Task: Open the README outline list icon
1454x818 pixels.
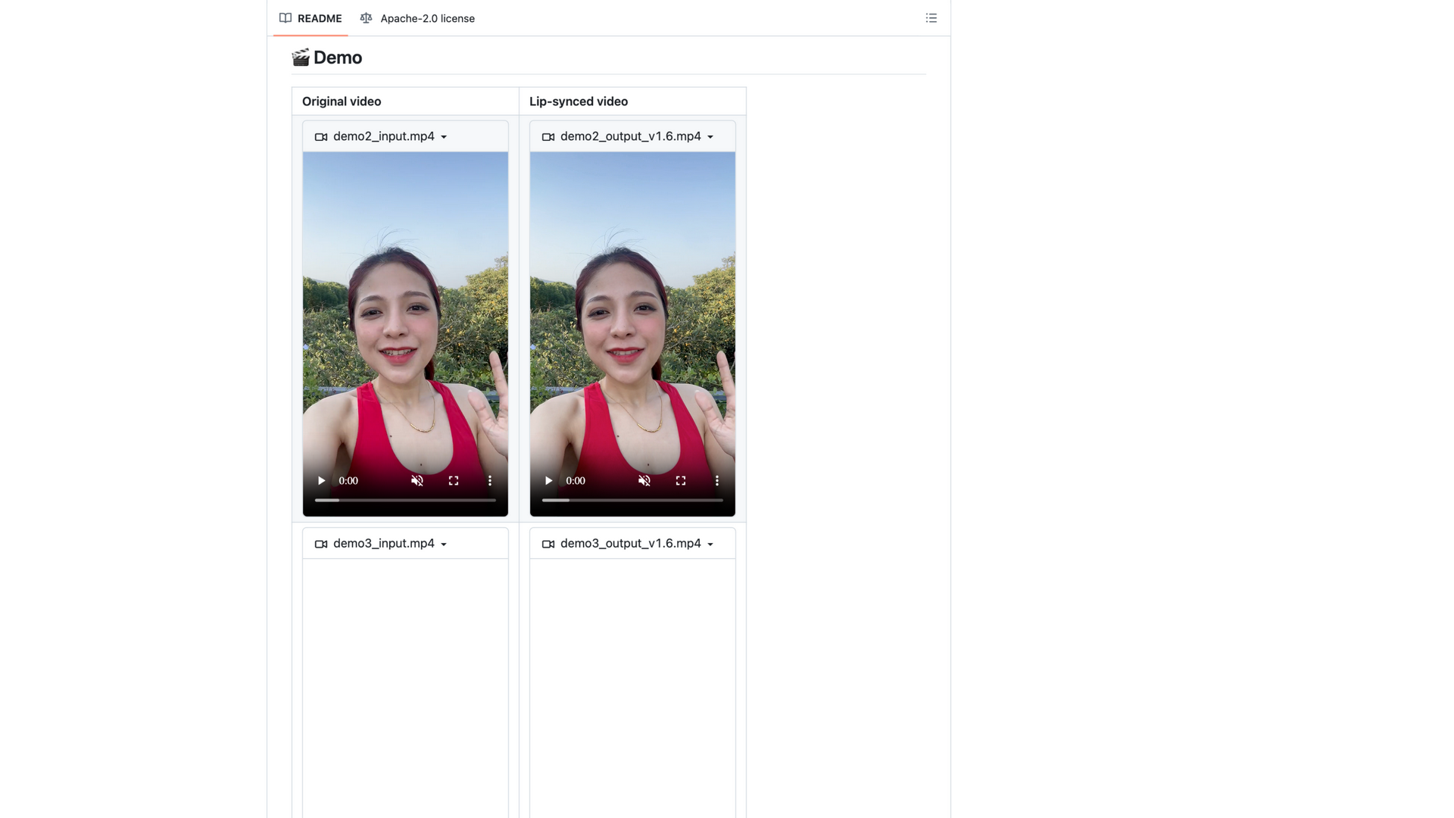Action: pyautogui.click(x=931, y=18)
